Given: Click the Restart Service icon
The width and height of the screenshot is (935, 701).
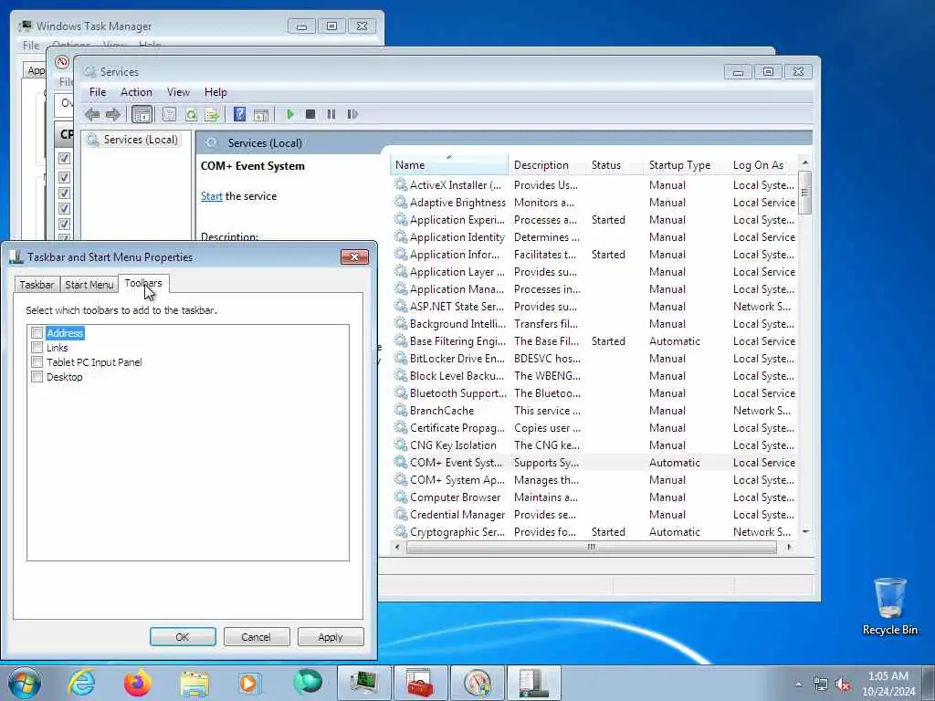Looking at the screenshot, I should [352, 114].
